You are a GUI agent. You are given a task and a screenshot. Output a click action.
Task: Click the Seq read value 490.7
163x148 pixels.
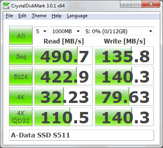click(63, 56)
